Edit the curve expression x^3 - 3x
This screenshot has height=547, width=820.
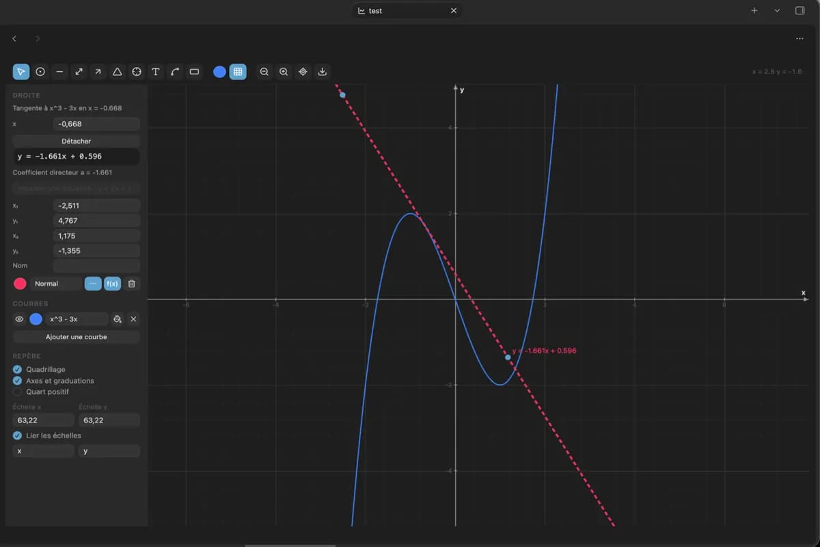[x=77, y=319]
